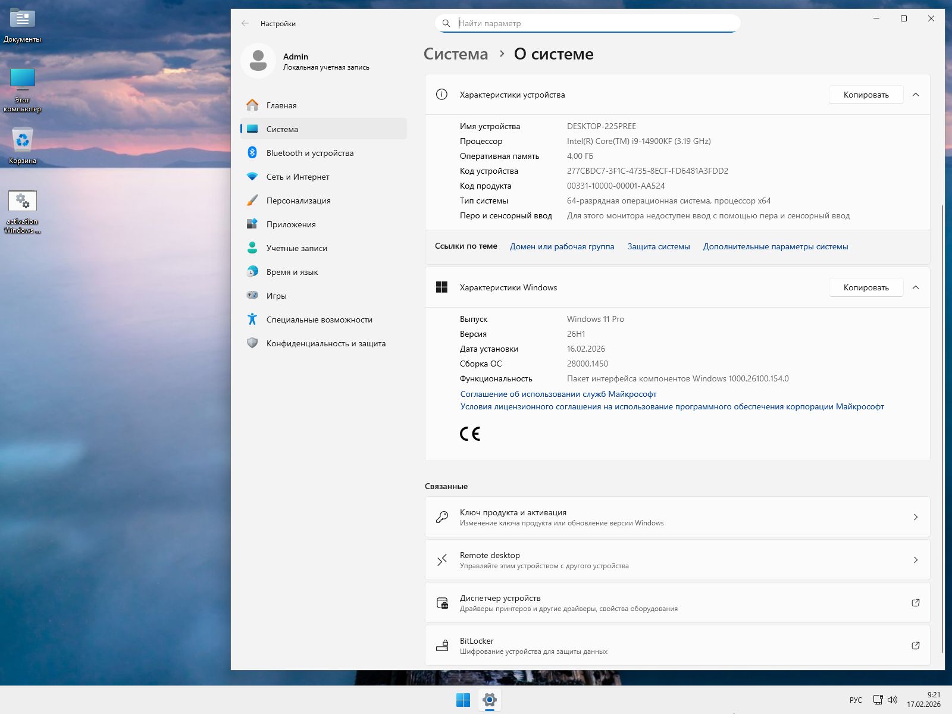This screenshot has width=952, height=714.
Task: Open the Игры Xbox icon
Action: tap(252, 296)
